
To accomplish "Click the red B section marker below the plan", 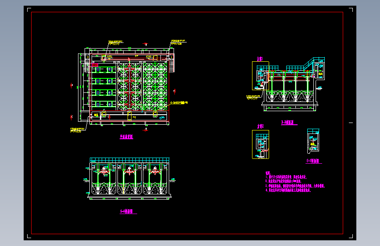I will (145, 130).
